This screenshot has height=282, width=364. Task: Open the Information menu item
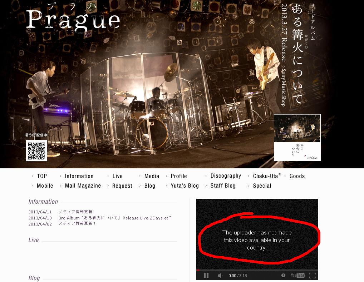click(79, 176)
